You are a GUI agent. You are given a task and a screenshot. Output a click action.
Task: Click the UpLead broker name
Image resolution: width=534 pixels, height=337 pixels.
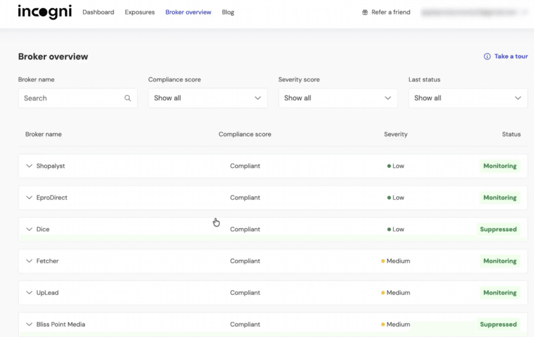coord(47,292)
